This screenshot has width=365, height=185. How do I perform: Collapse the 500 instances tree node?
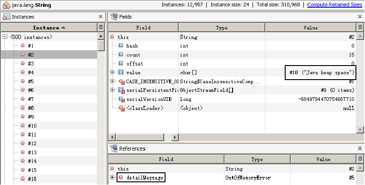point(5,37)
